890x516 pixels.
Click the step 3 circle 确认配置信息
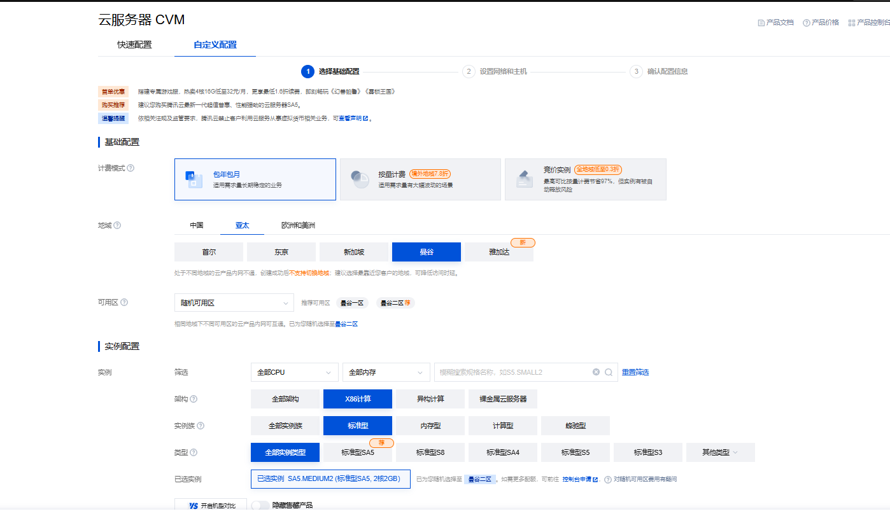(636, 71)
